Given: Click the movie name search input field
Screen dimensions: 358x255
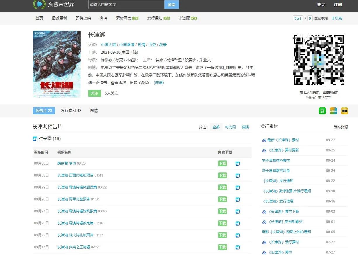Looking at the screenshot, I should tap(126, 5).
